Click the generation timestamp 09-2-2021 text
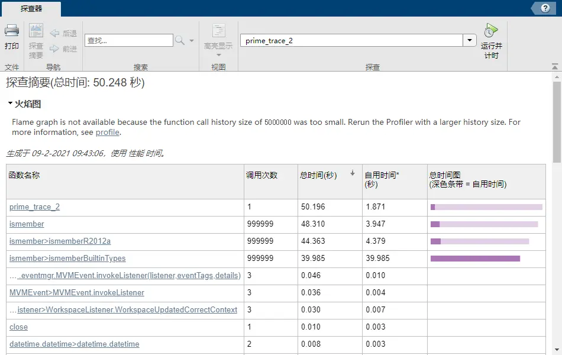The width and height of the screenshot is (562, 355). 85,153
